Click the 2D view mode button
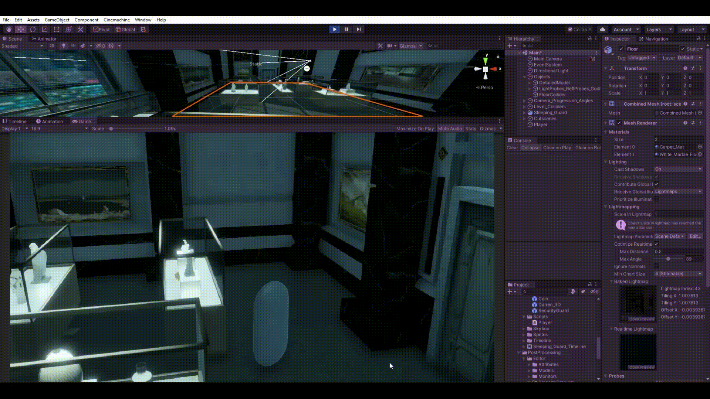 point(52,46)
